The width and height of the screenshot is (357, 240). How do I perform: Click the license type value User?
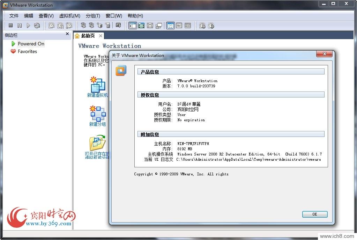181,115
